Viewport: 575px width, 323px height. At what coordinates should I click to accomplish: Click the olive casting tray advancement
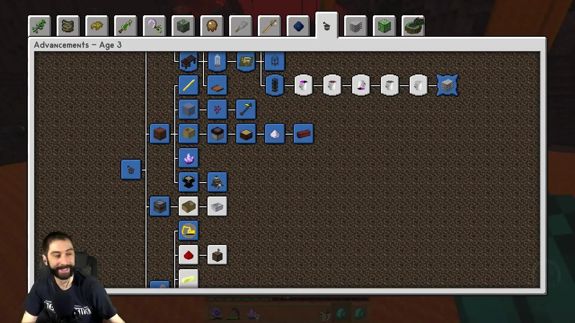188,206
